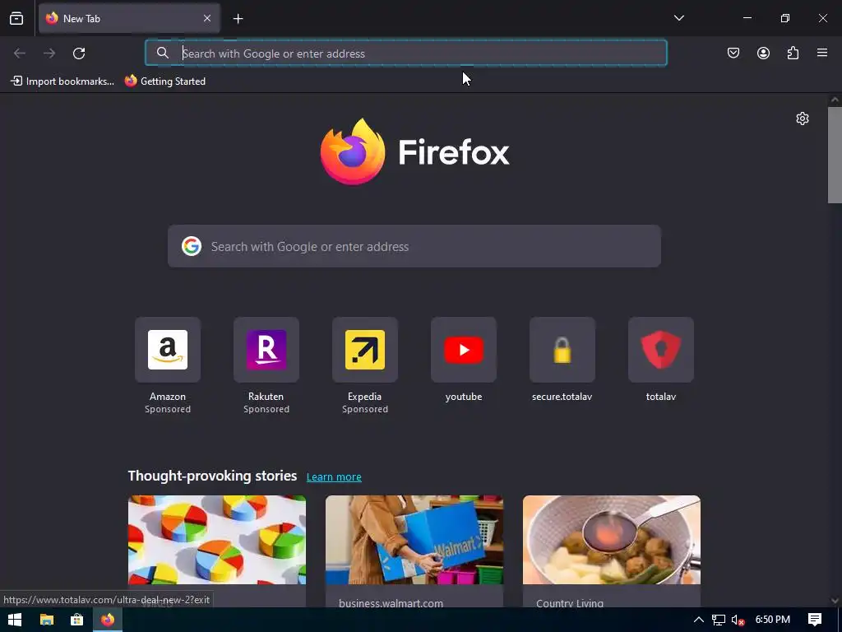Open Firefox View from the tab bar icon

[x=16, y=18]
